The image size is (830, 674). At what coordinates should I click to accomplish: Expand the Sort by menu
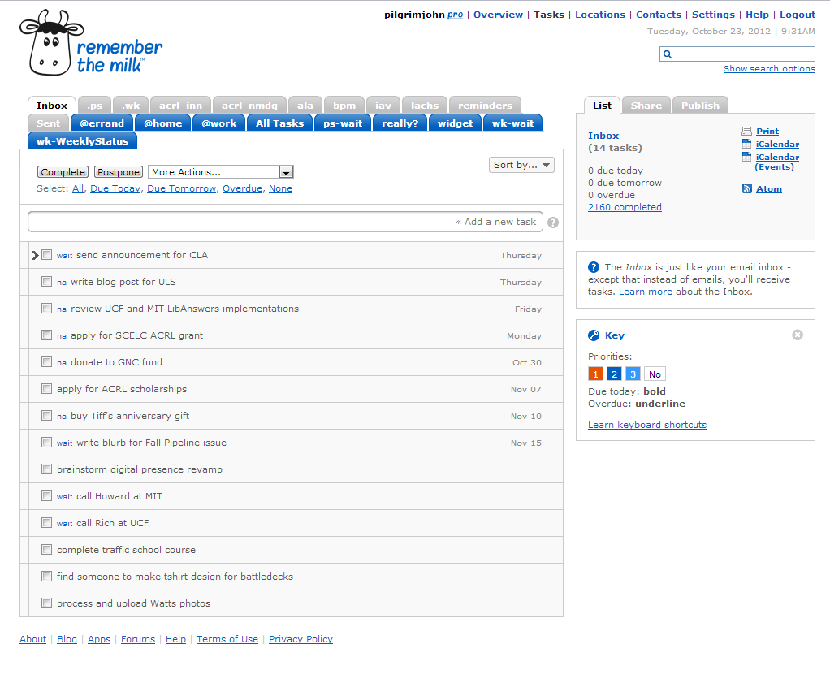[522, 165]
